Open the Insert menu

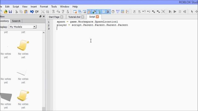(34, 6)
